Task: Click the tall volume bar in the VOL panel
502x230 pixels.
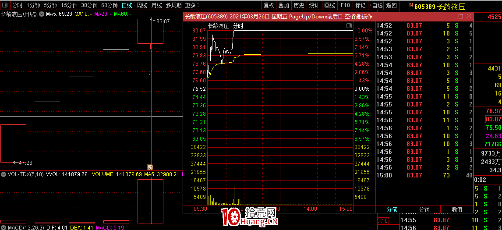Action: click(151, 201)
